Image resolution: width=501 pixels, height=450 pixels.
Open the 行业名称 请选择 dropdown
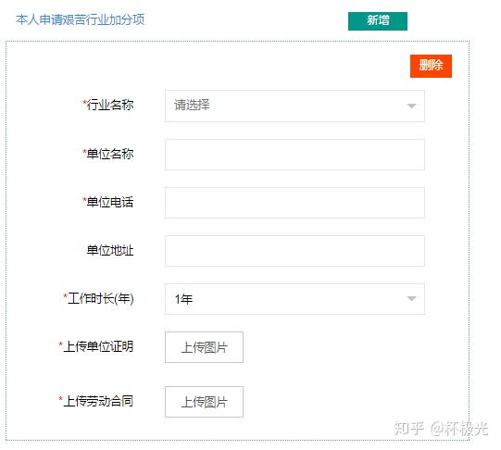[294, 106]
